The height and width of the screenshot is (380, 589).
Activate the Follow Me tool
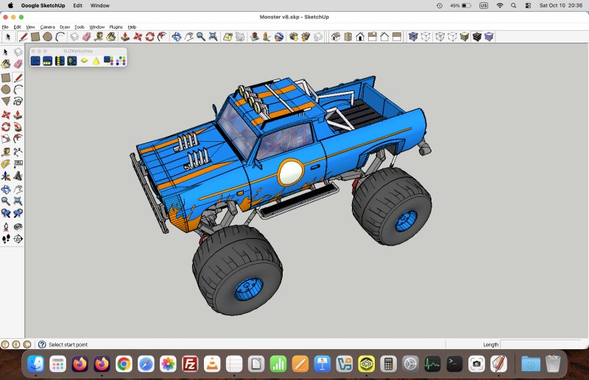tap(18, 127)
